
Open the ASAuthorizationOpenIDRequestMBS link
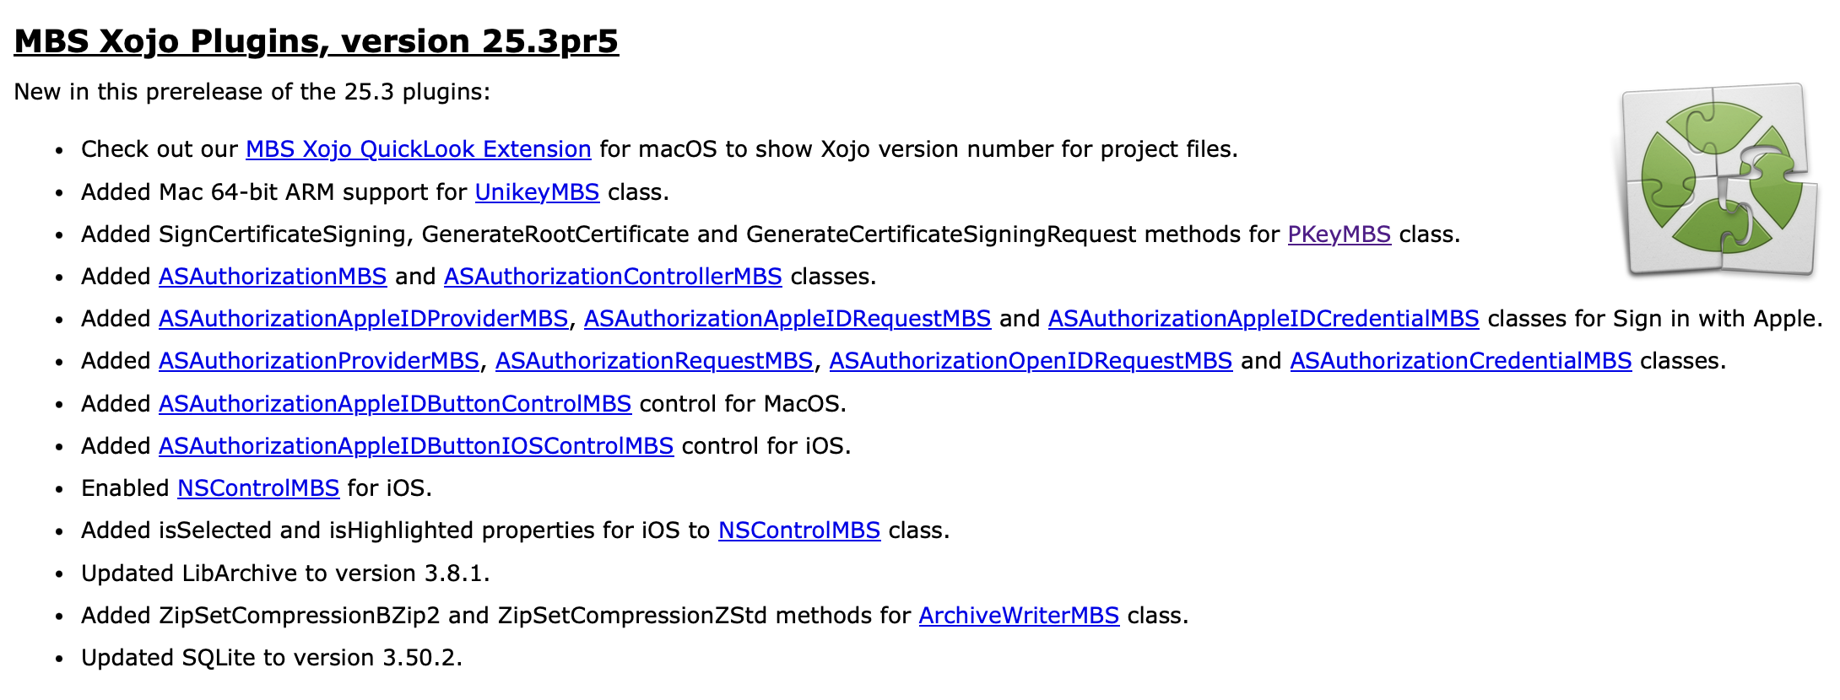(1031, 361)
